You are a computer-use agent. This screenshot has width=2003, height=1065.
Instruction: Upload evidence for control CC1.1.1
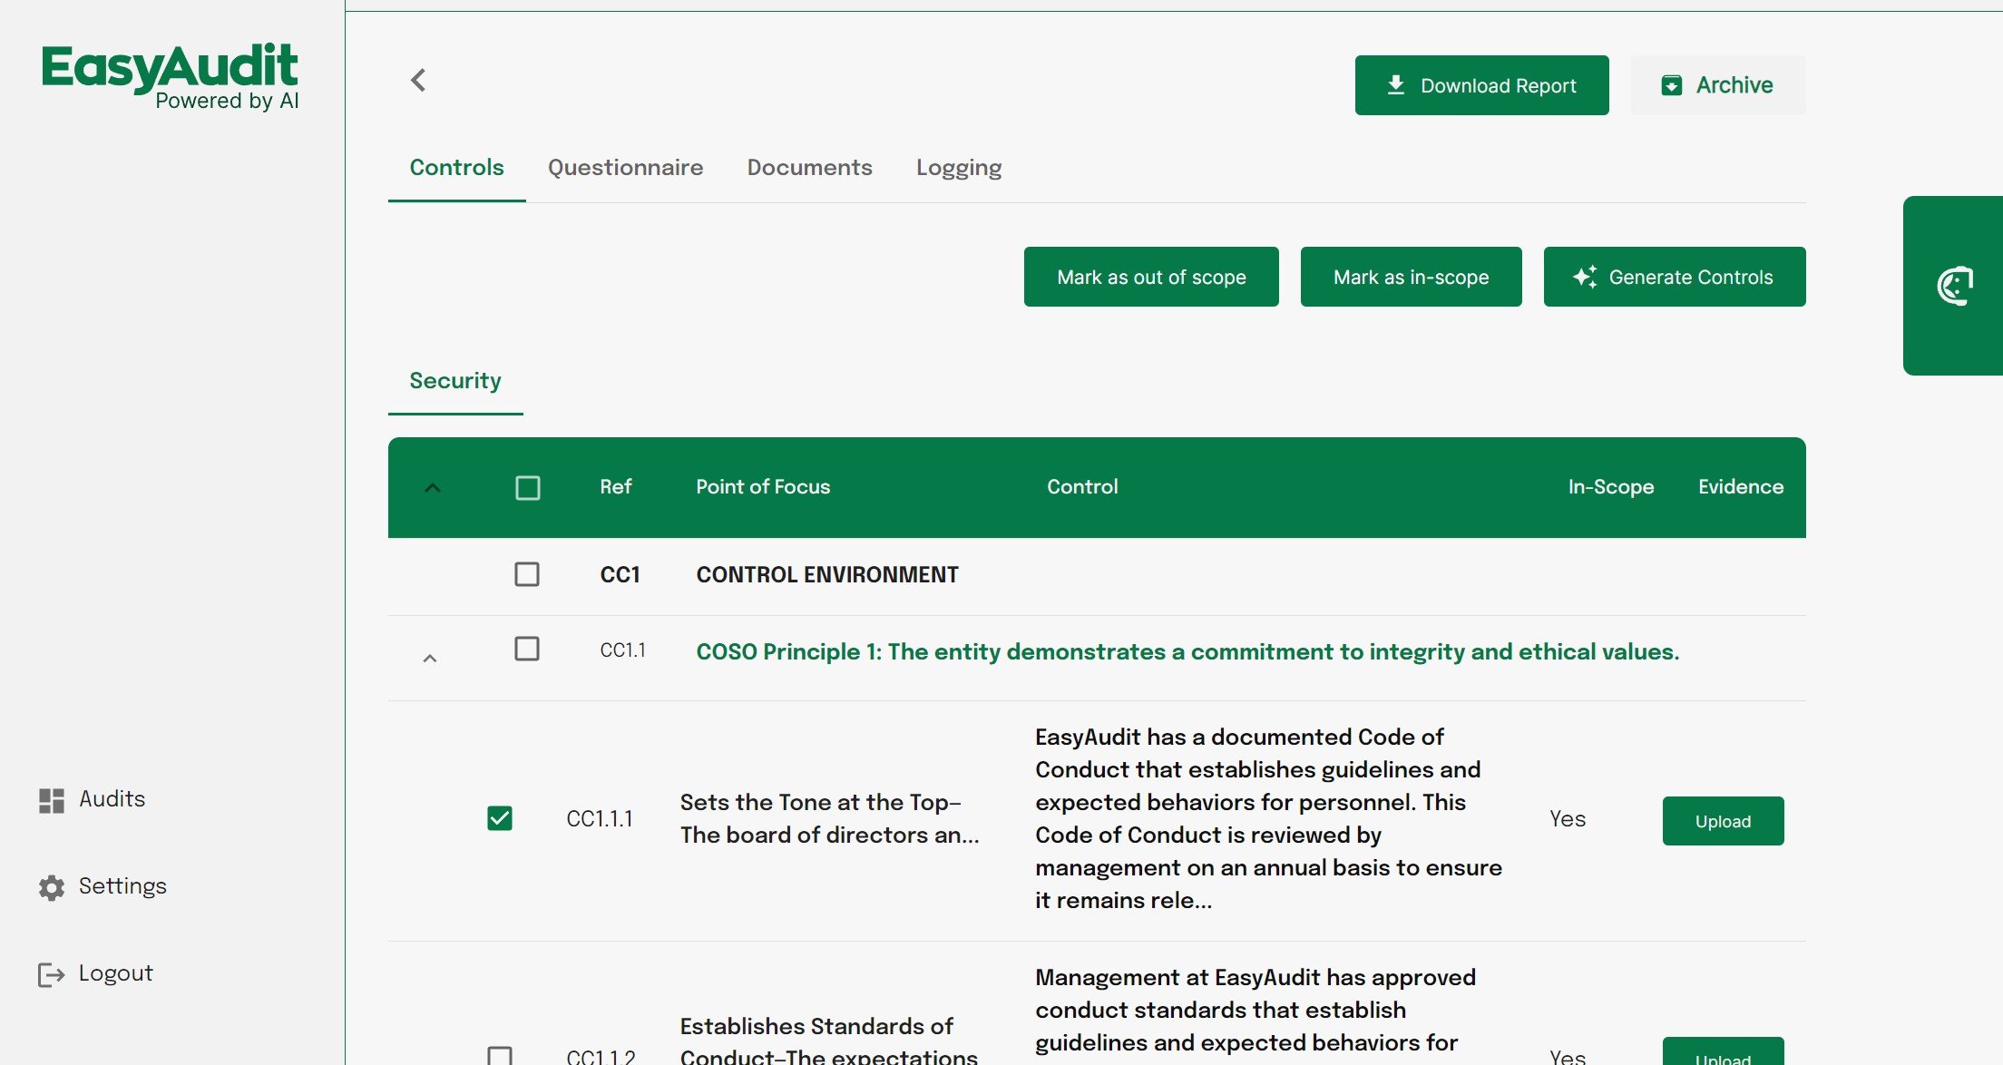(x=1722, y=820)
